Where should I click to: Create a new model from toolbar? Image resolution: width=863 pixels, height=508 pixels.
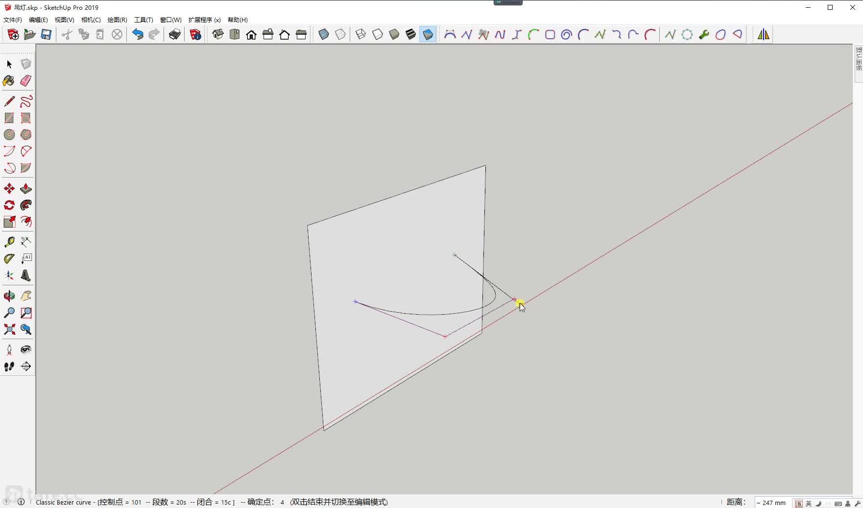point(13,35)
